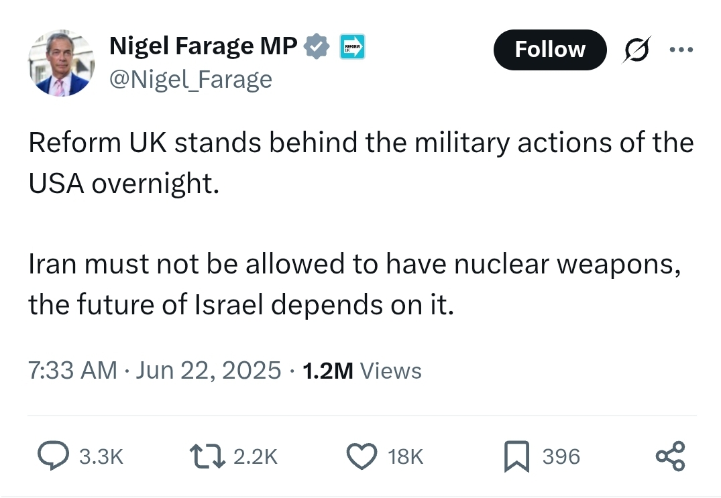
Task: Open Nigel Farage's profile picture
Action: tap(62, 64)
